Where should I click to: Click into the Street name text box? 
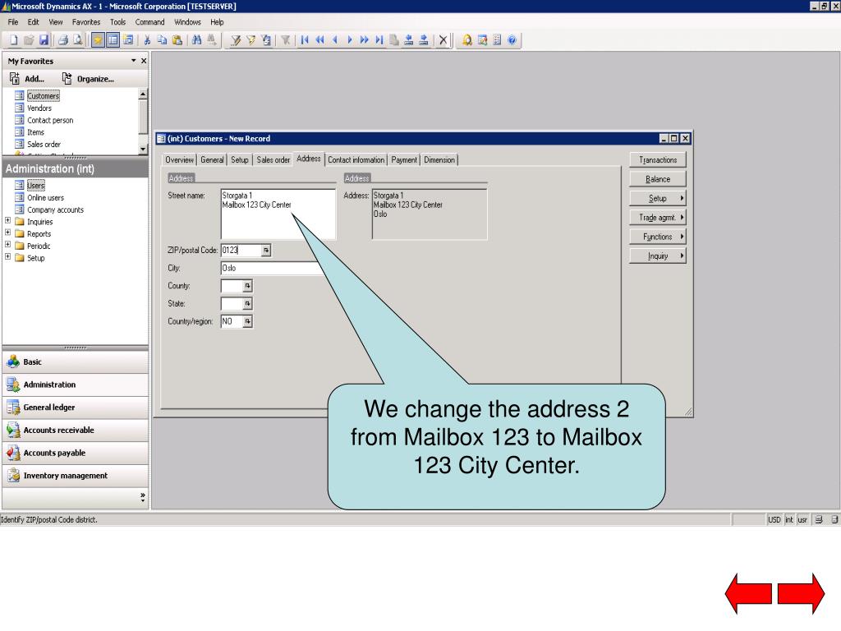[x=278, y=214]
